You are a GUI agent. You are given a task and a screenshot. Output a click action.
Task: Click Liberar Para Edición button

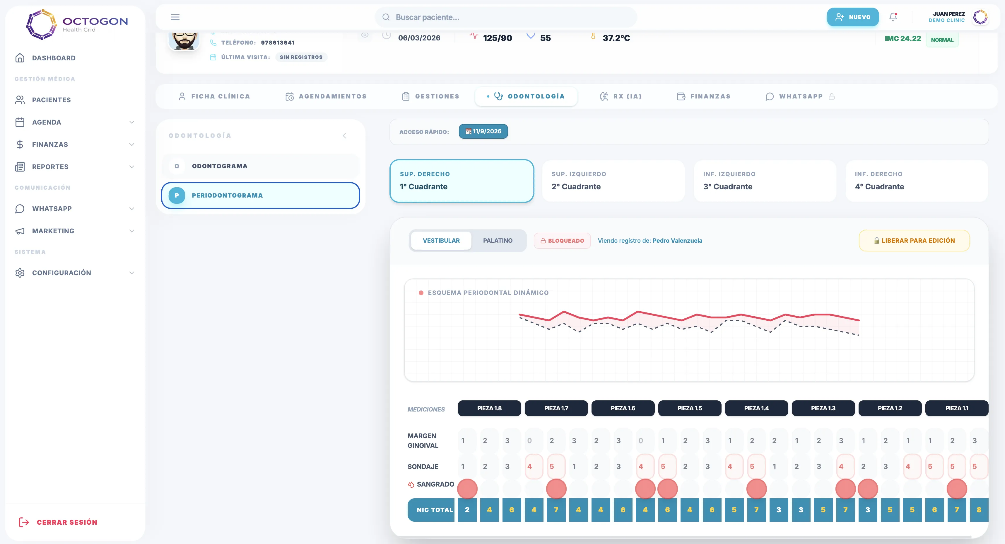(x=914, y=241)
